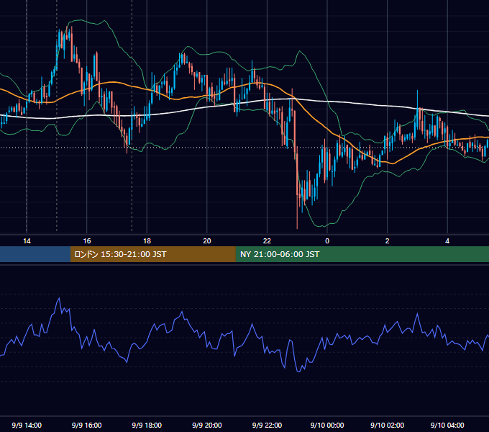Screen dimensions: 489x432
Task: Click the 9/9 22:00 time label
Action: (267, 425)
